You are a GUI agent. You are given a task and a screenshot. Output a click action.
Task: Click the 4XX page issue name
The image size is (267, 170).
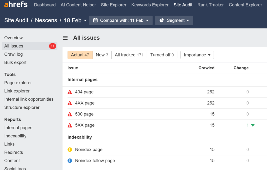[85, 103]
